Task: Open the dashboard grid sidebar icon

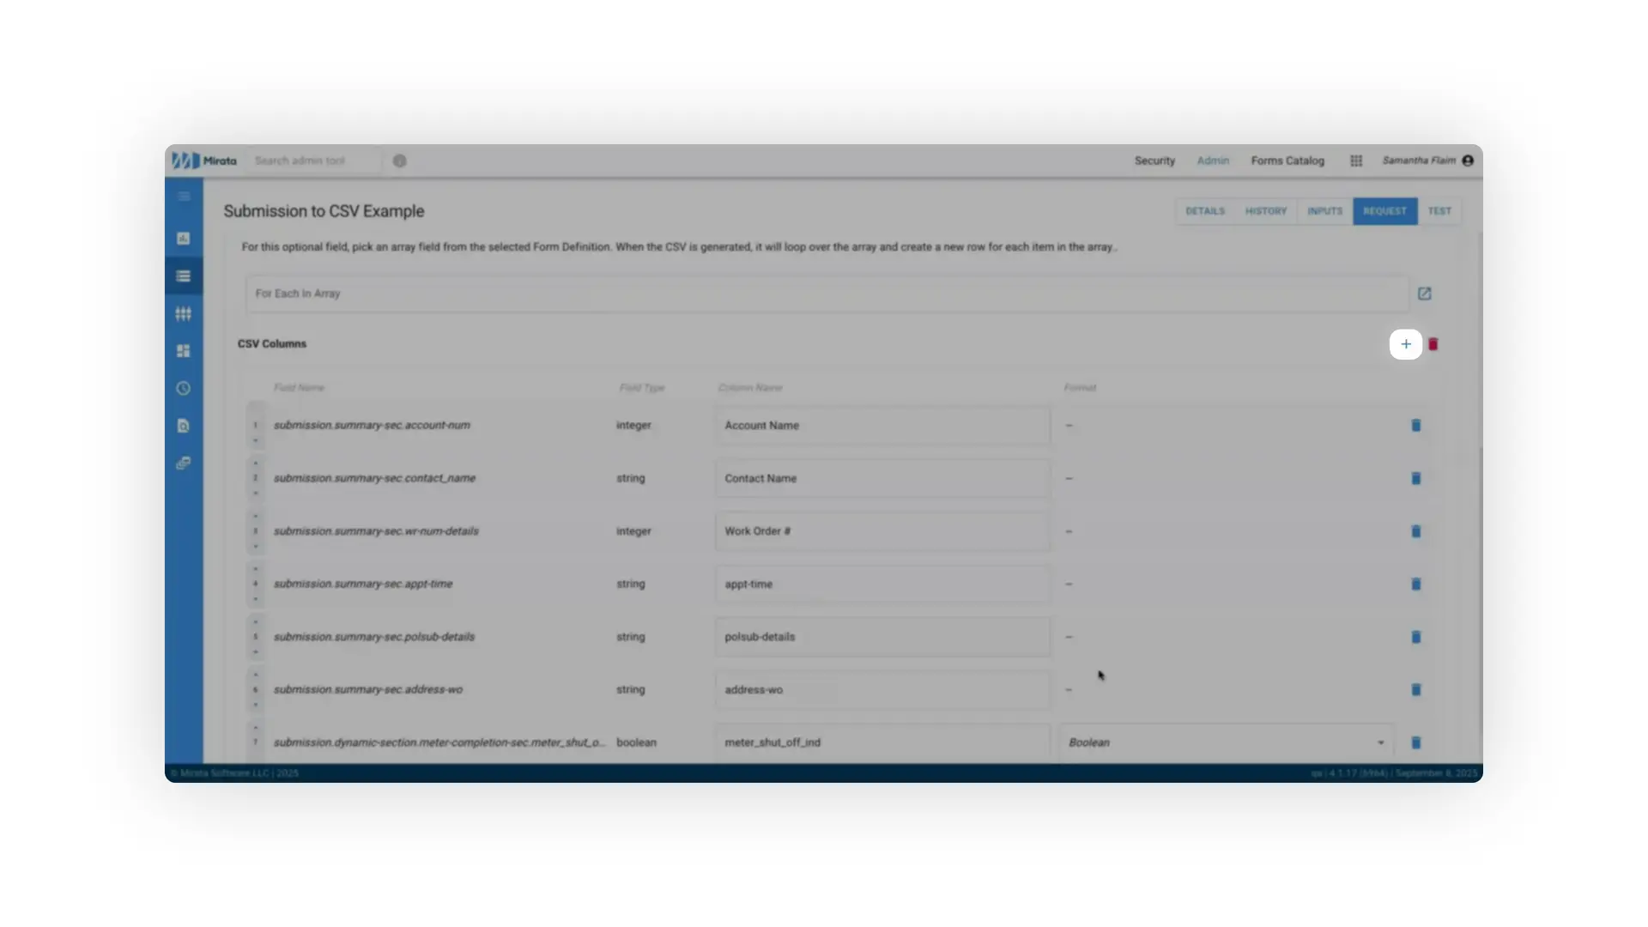Action: [x=183, y=350]
